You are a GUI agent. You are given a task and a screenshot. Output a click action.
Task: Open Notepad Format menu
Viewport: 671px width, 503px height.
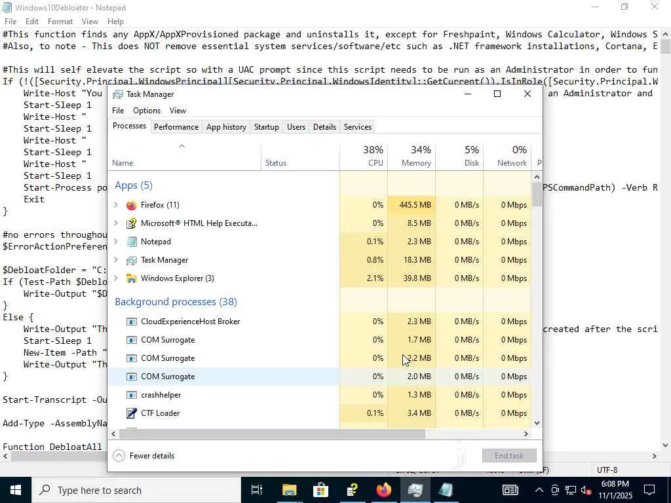pos(60,22)
